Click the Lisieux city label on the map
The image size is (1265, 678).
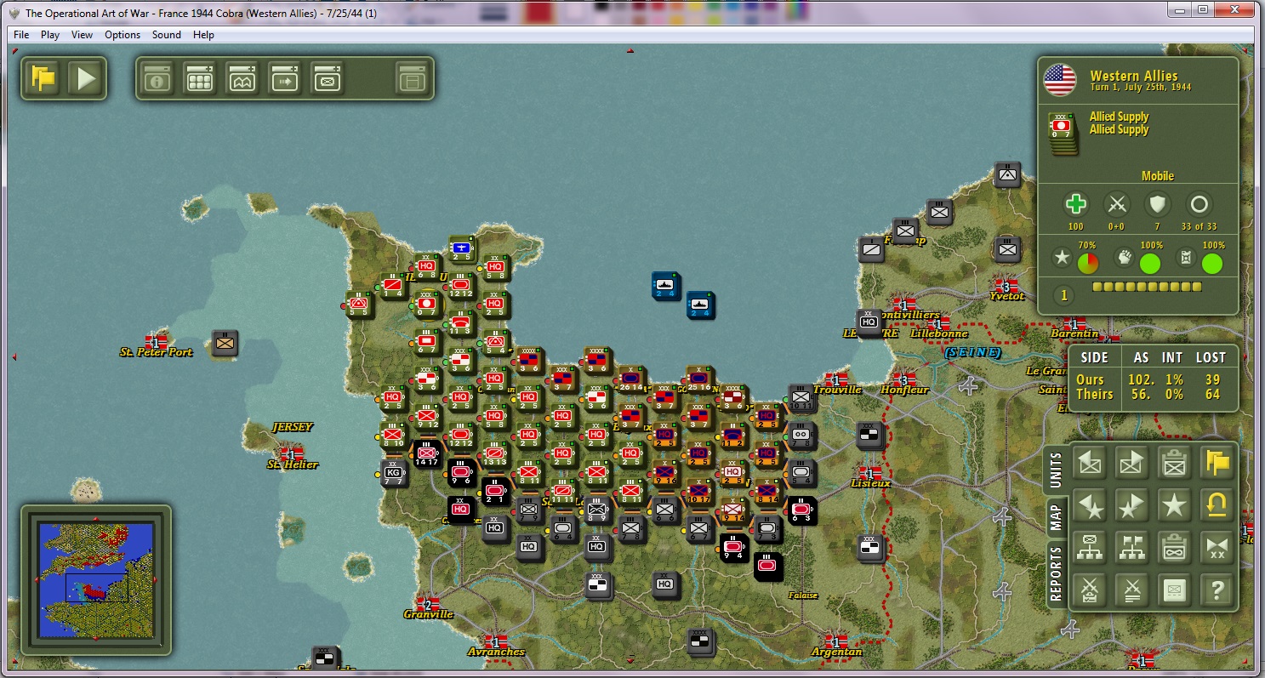[870, 483]
